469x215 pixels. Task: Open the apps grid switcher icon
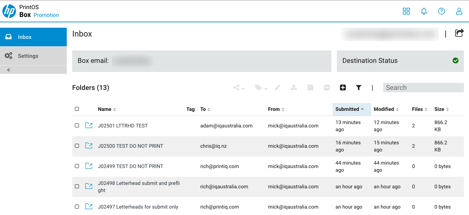click(x=406, y=11)
